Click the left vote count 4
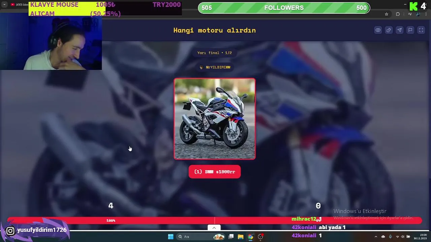 click(x=111, y=206)
